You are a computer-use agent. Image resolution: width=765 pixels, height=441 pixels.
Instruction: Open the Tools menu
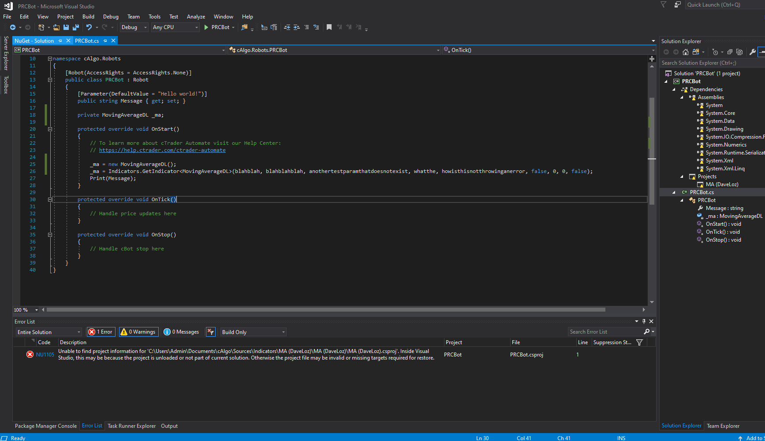(x=154, y=17)
